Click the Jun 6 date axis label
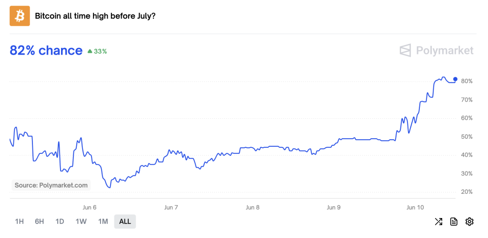Viewport: 488px width, 238px height. click(x=90, y=208)
